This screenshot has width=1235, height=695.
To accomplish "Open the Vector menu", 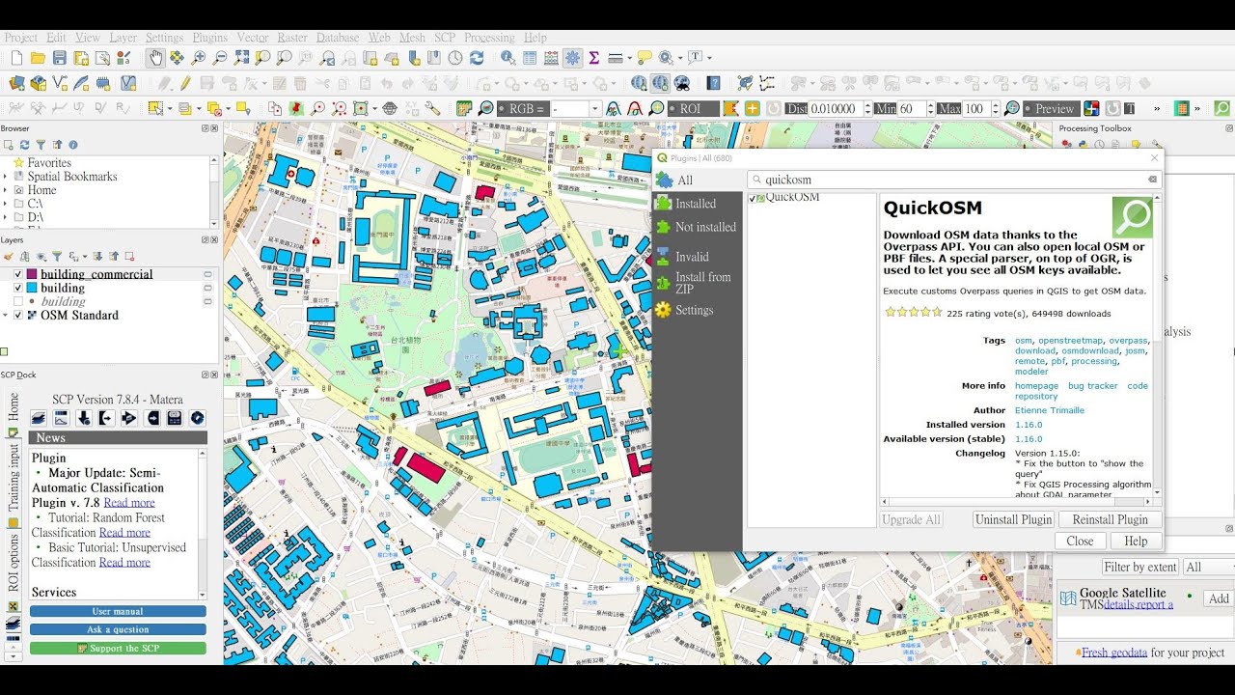I will click(253, 38).
